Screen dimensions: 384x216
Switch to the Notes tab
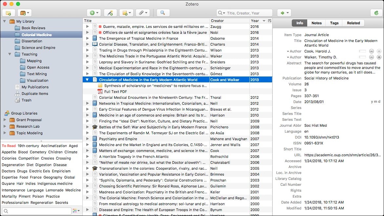pyautogui.click(x=316, y=23)
